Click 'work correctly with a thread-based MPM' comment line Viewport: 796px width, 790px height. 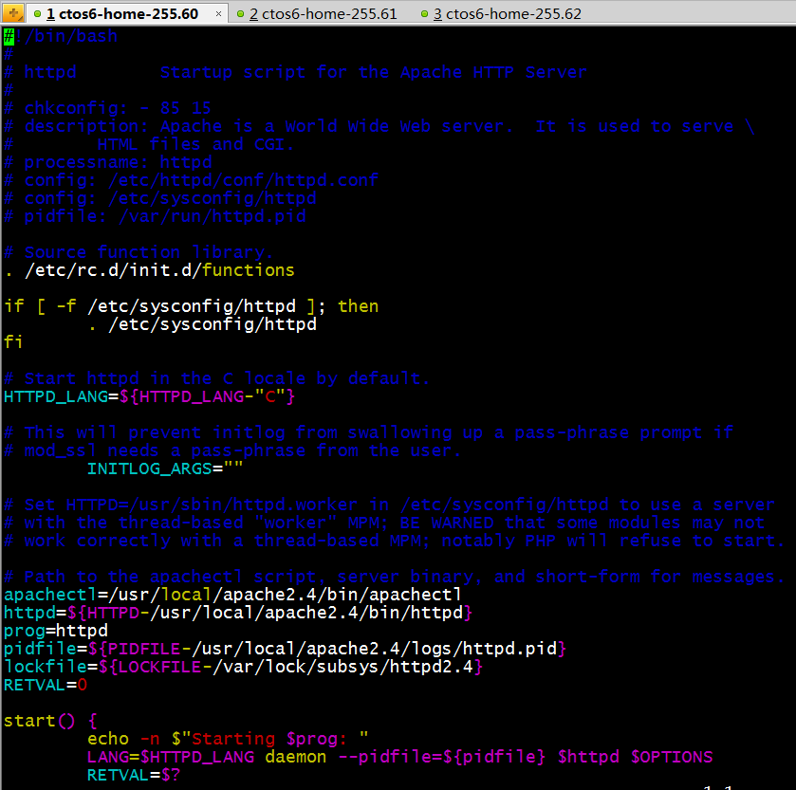point(395,541)
